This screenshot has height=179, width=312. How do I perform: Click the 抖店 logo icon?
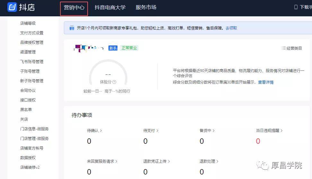pyautogui.click(x=12, y=7)
